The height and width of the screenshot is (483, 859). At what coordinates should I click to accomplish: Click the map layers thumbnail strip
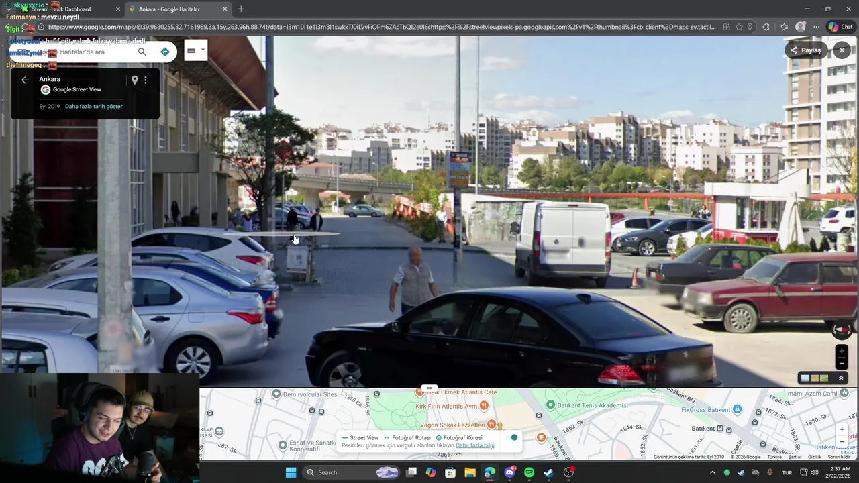pyautogui.click(x=815, y=378)
